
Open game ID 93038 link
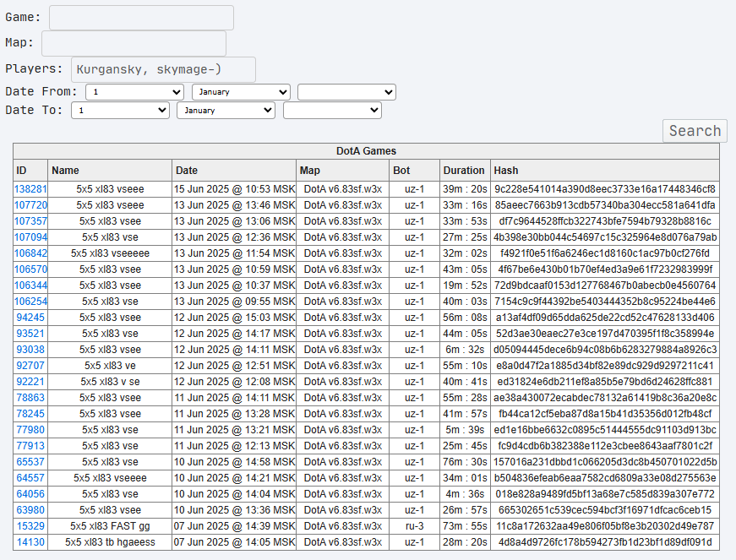[30, 350]
